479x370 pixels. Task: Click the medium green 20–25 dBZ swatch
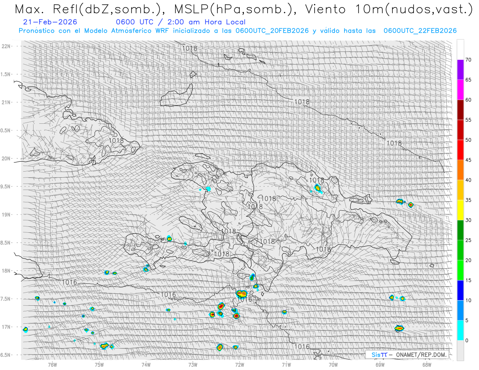(460, 250)
